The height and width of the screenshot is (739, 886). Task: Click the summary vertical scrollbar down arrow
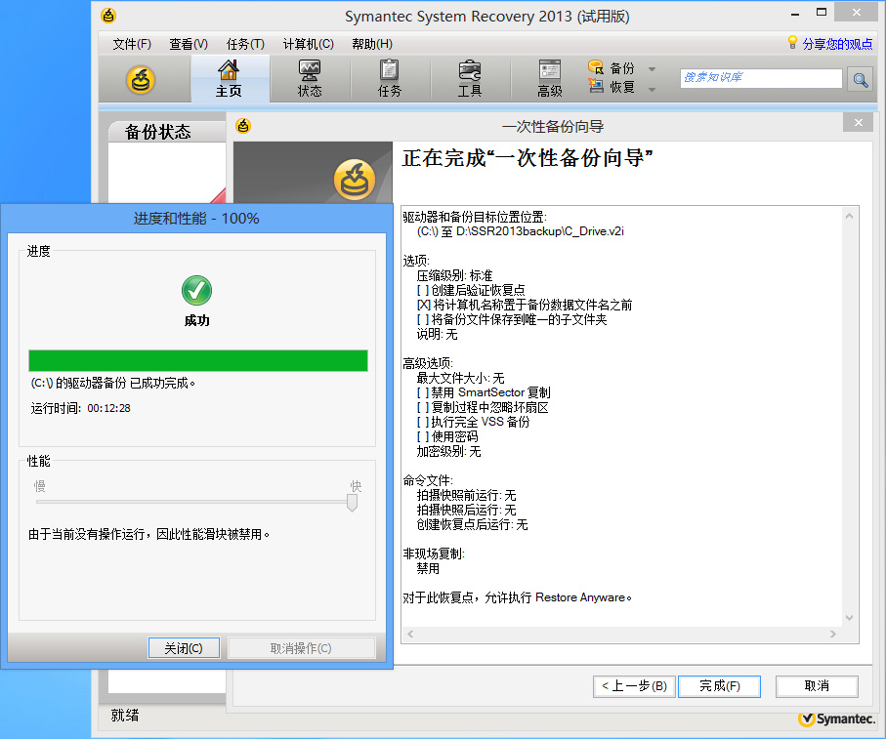[849, 618]
